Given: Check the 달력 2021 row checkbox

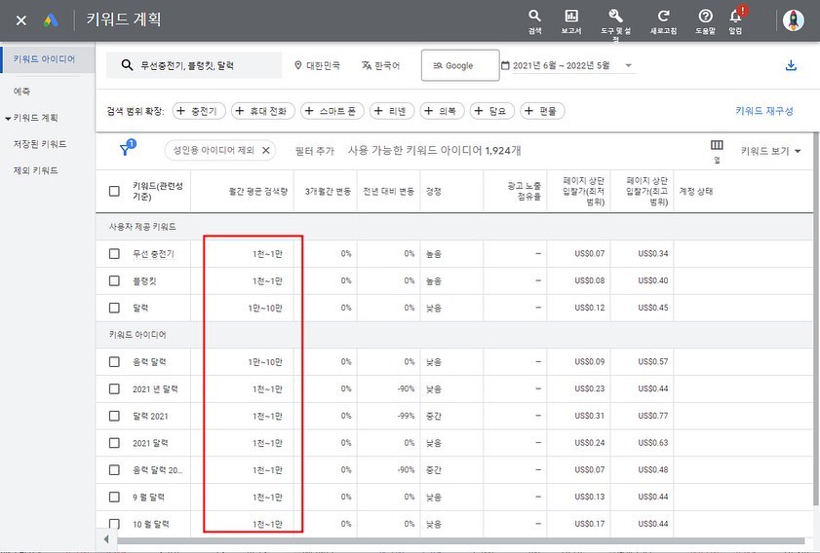Looking at the screenshot, I should (114, 416).
